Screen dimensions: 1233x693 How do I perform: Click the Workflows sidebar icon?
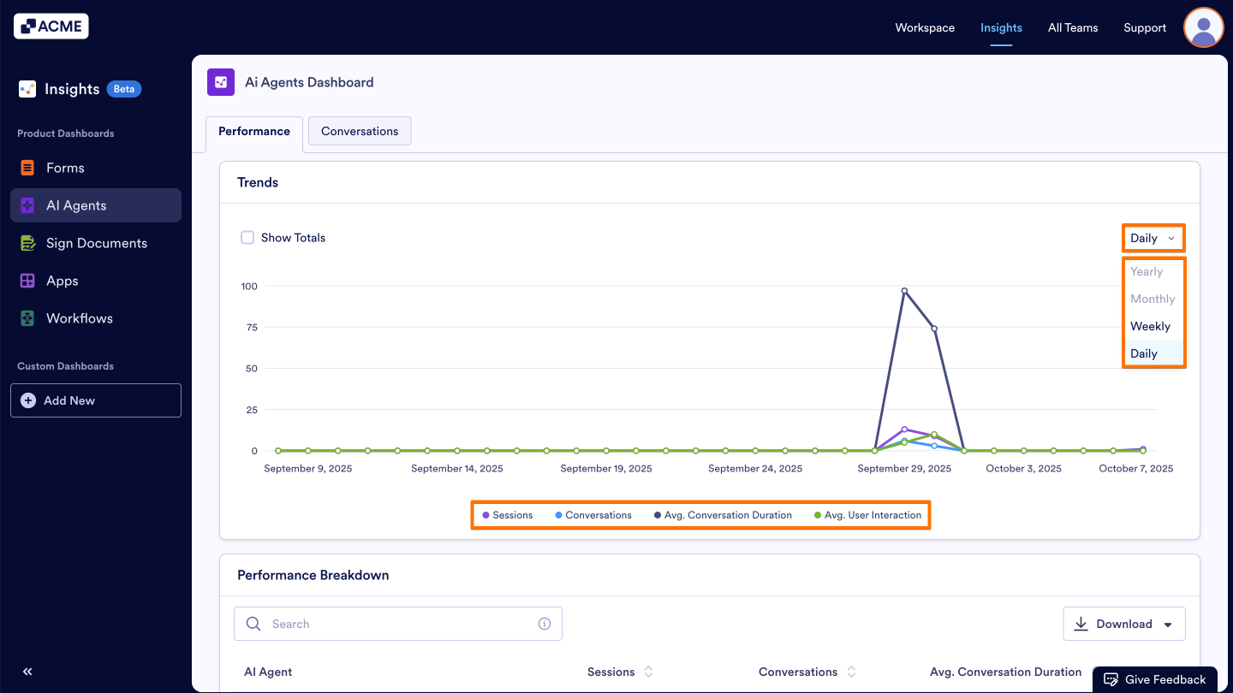point(28,318)
